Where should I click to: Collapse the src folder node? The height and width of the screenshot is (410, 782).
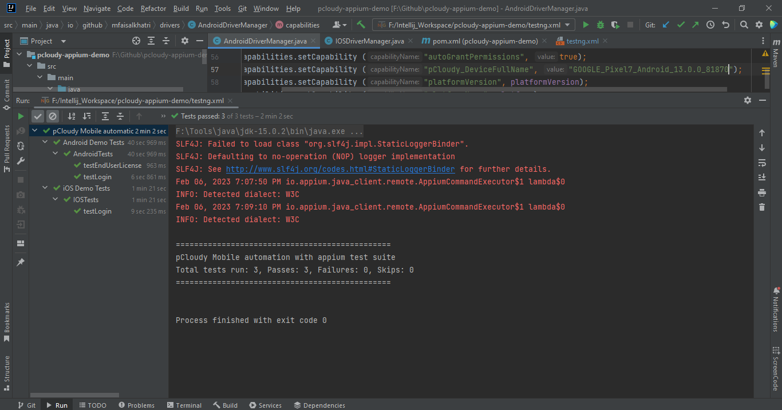(29, 66)
